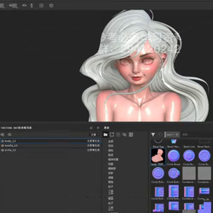Open shader name dropdown for body texture set

coord(93,141)
